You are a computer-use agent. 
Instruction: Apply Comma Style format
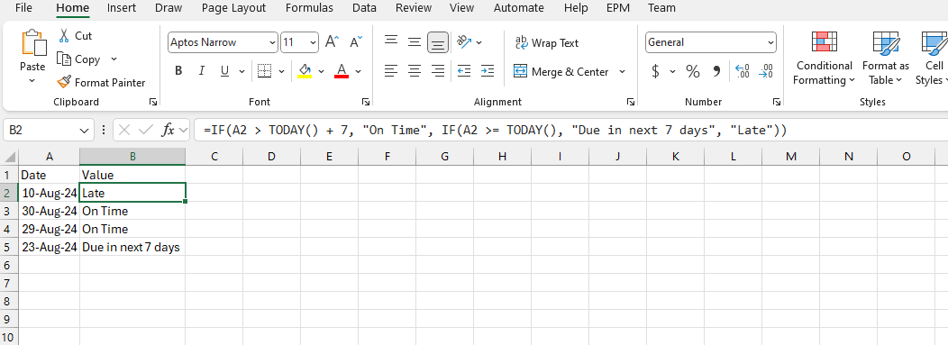tap(717, 71)
